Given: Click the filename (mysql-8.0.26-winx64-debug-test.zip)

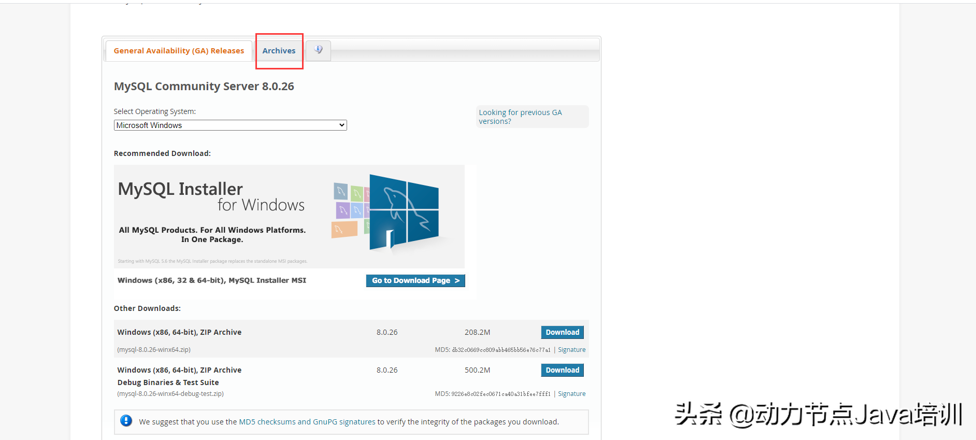Looking at the screenshot, I should point(170,394).
